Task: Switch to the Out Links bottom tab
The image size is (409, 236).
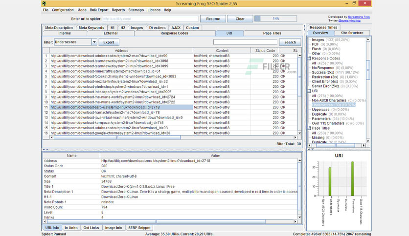Action: [91, 228]
